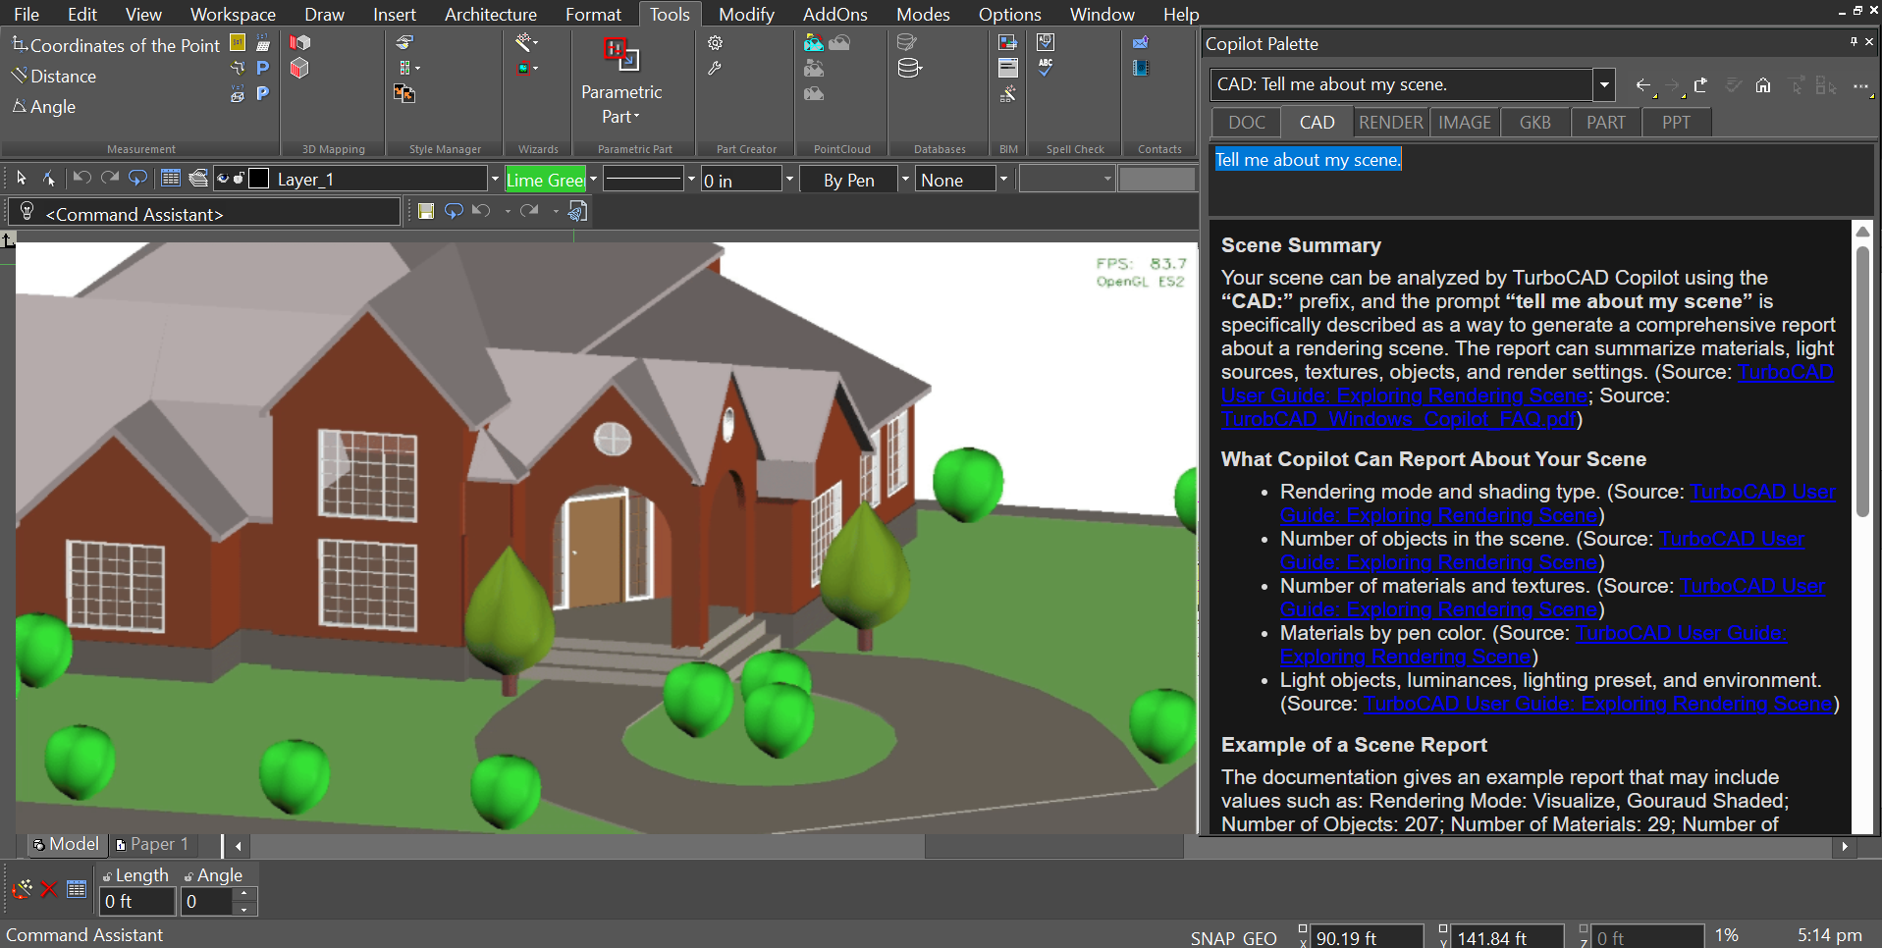The image size is (1882, 948).
Task: Switch to the Paper 1 tab
Action: coord(152,844)
